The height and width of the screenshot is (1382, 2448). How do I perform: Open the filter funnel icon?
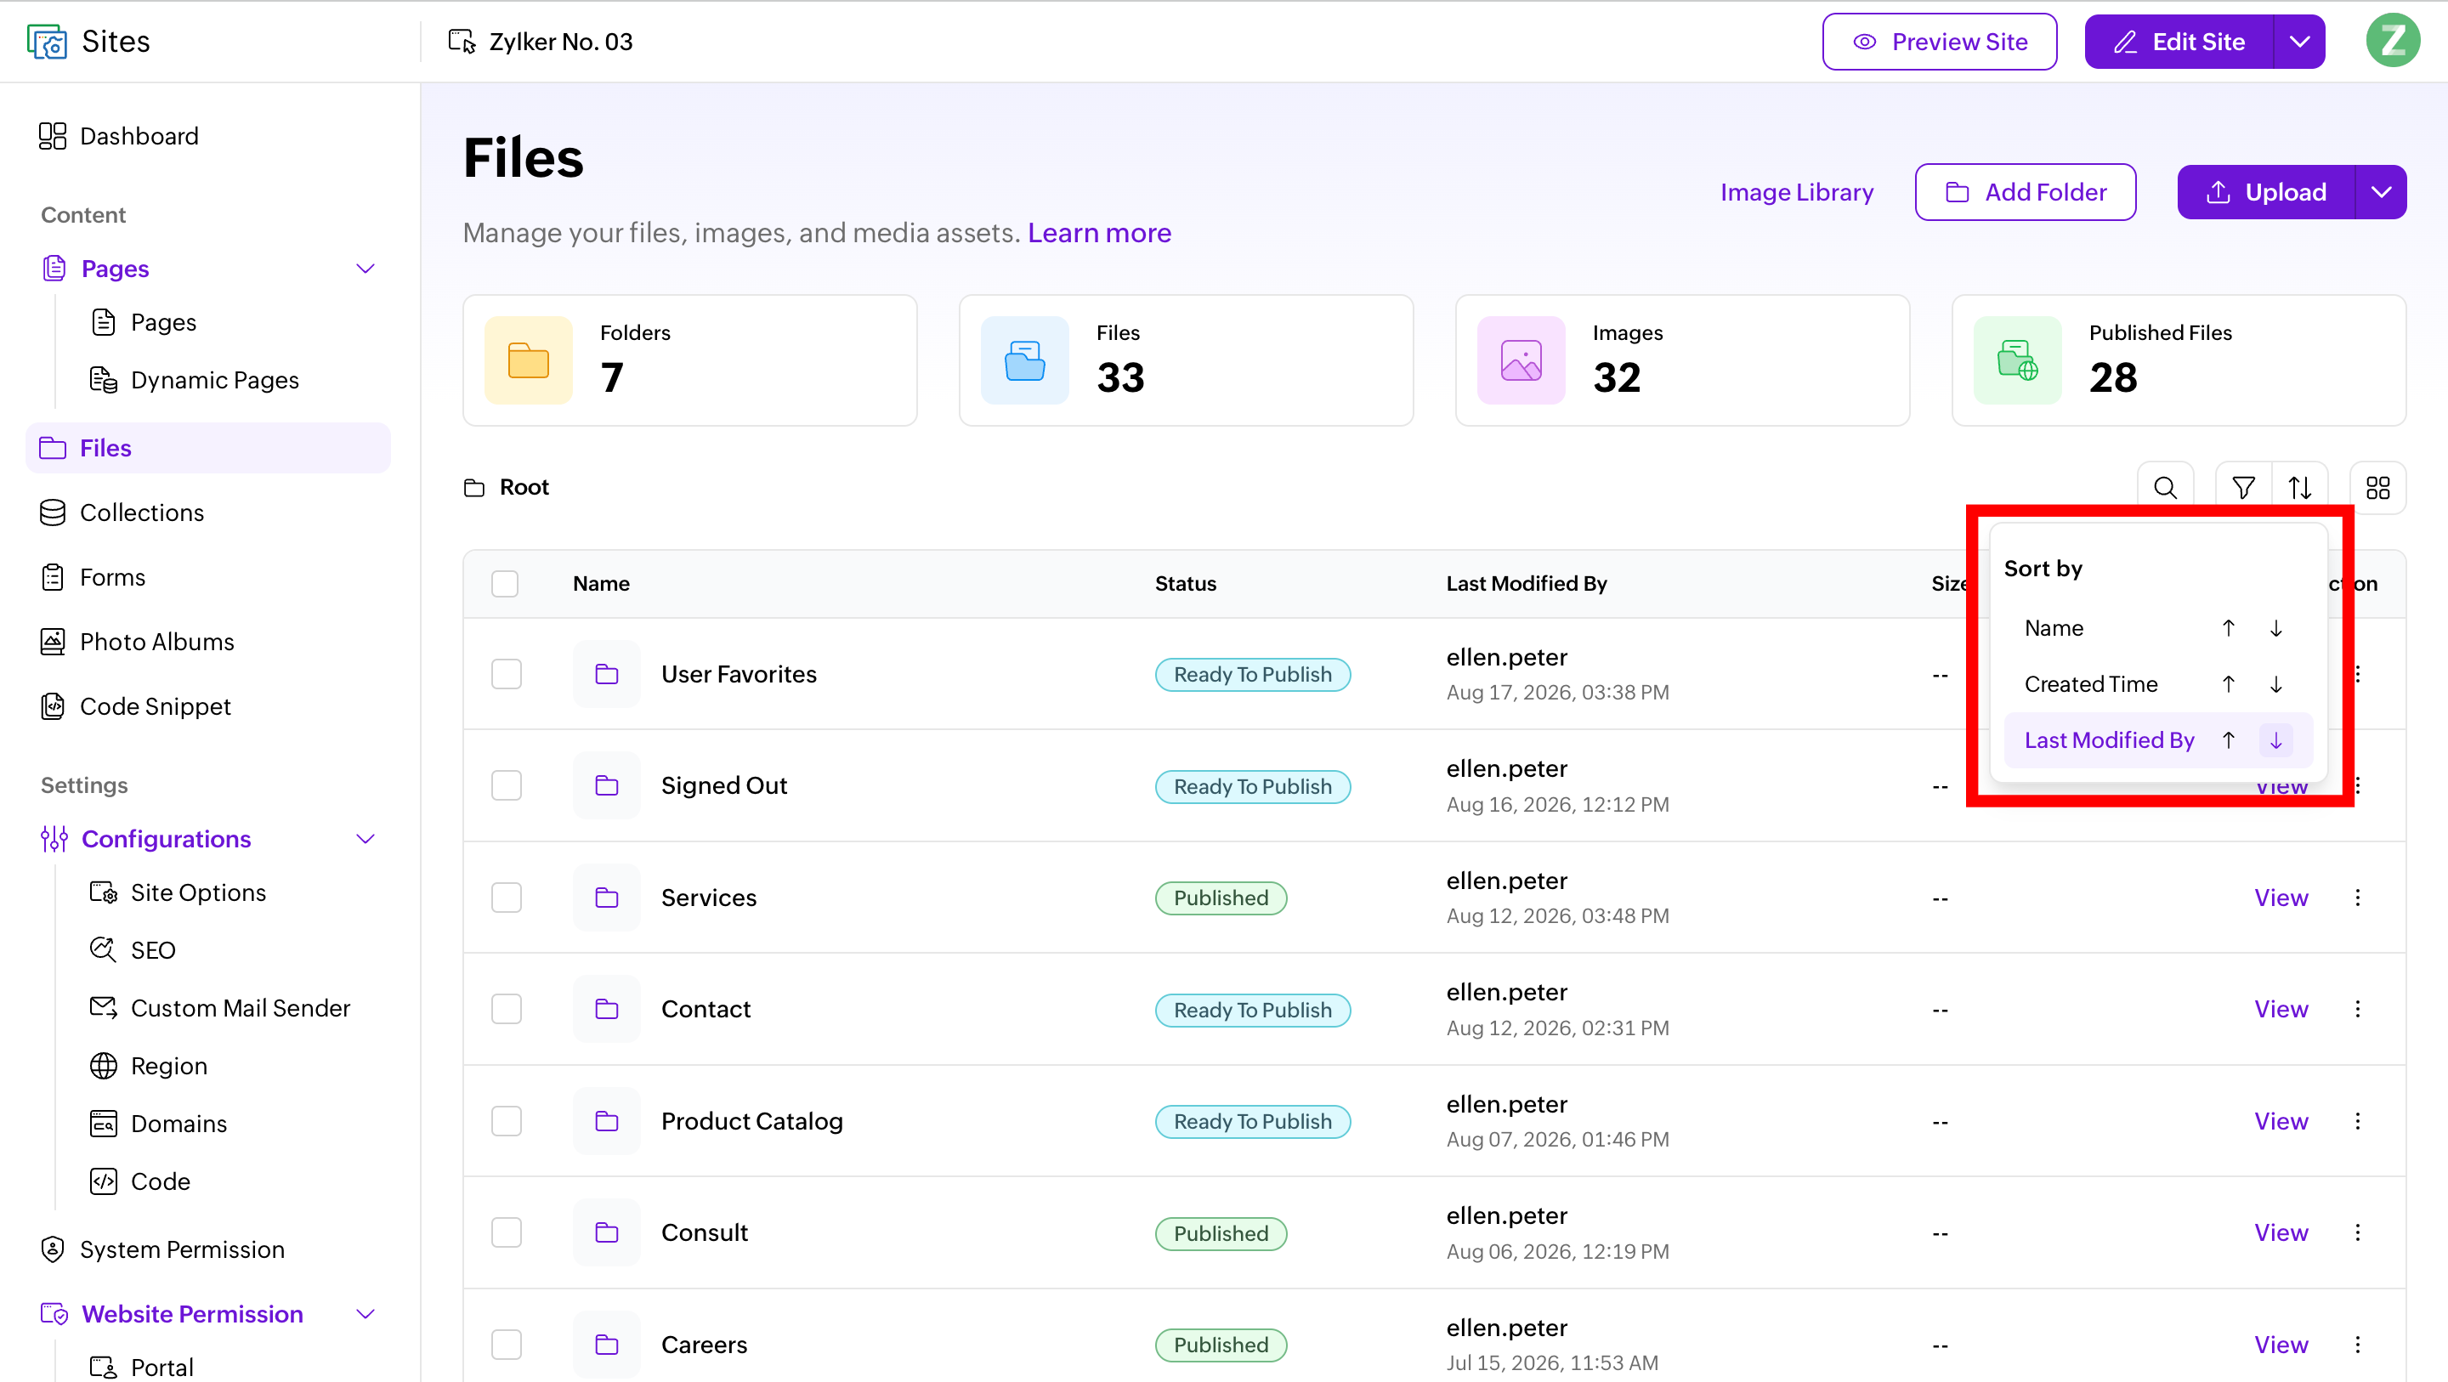[2243, 488]
